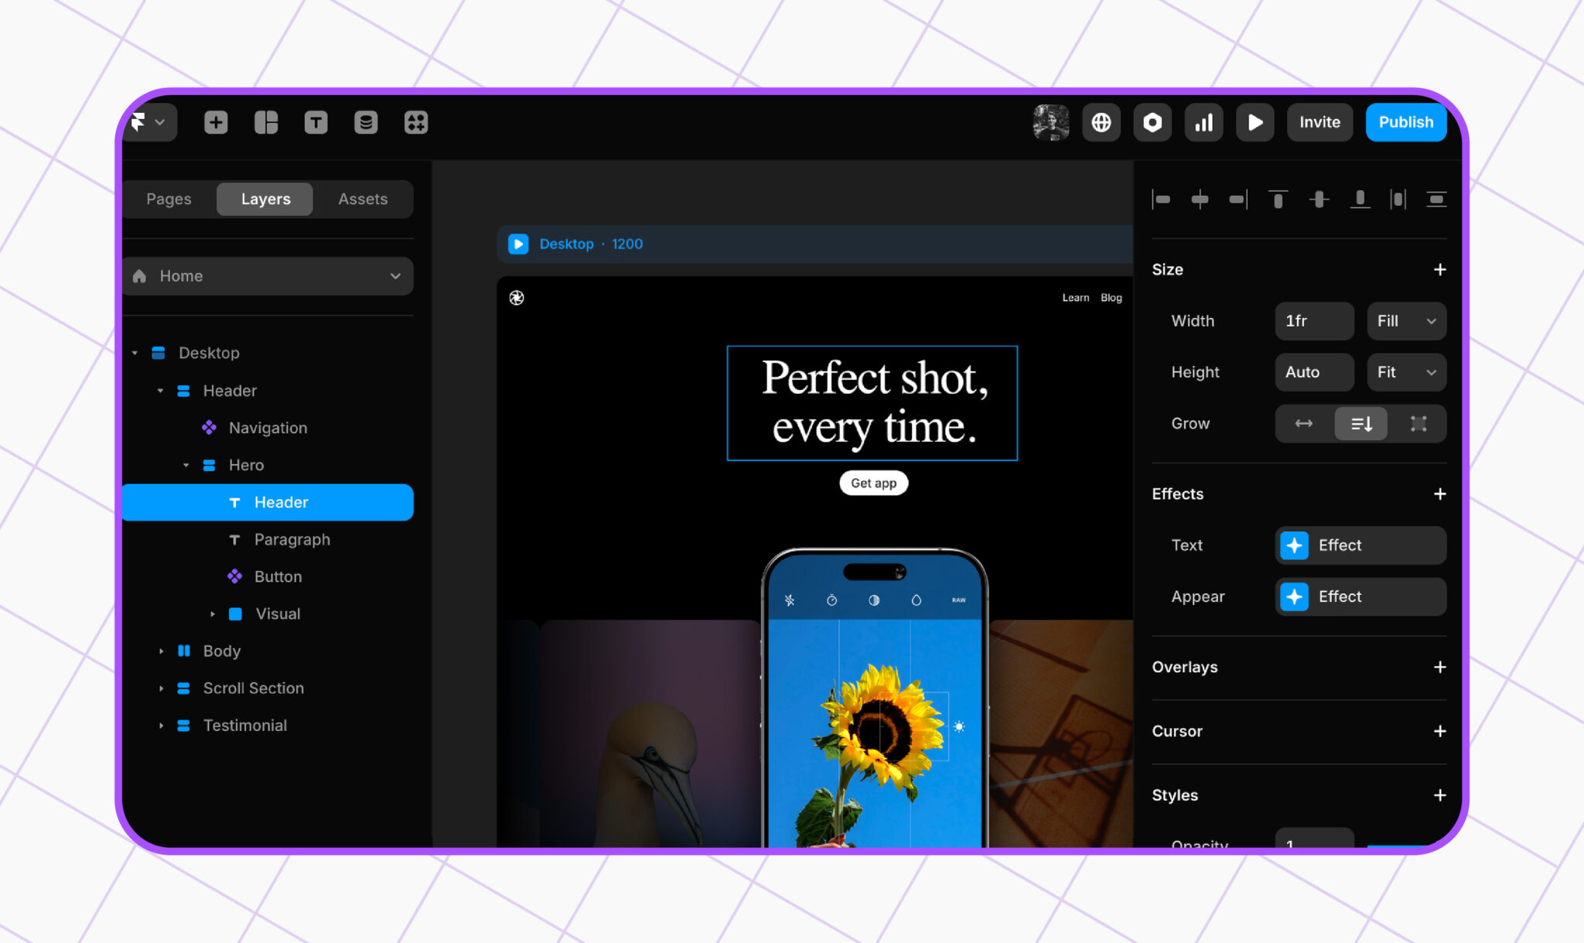The height and width of the screenshot is (943, 1584).
Task: Expand the Testimonial layer group
Action: (x=162, y=725)
